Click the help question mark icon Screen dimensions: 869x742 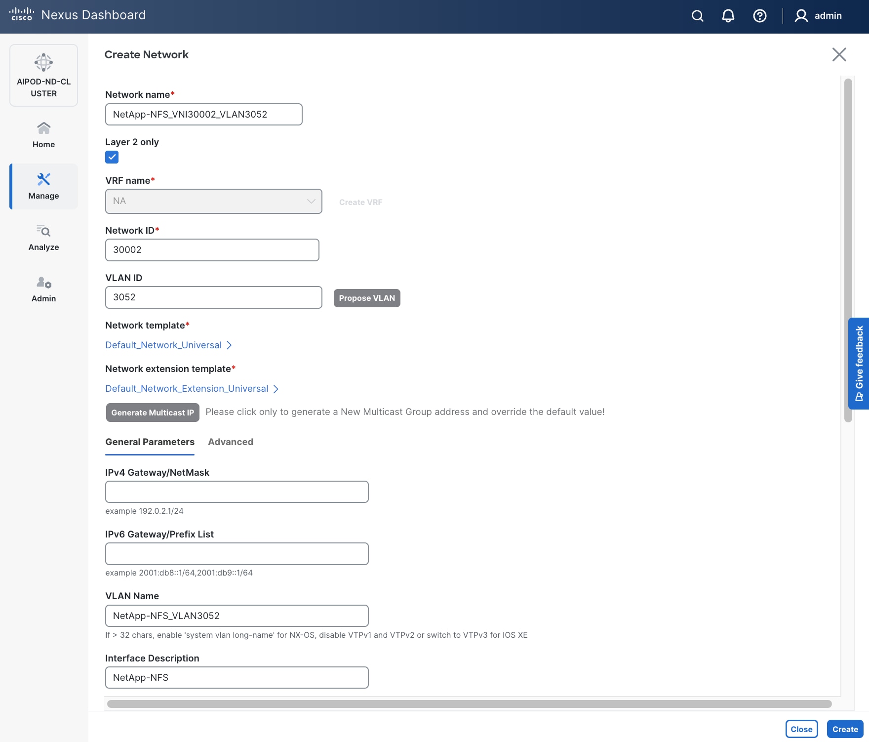[759, 15]
